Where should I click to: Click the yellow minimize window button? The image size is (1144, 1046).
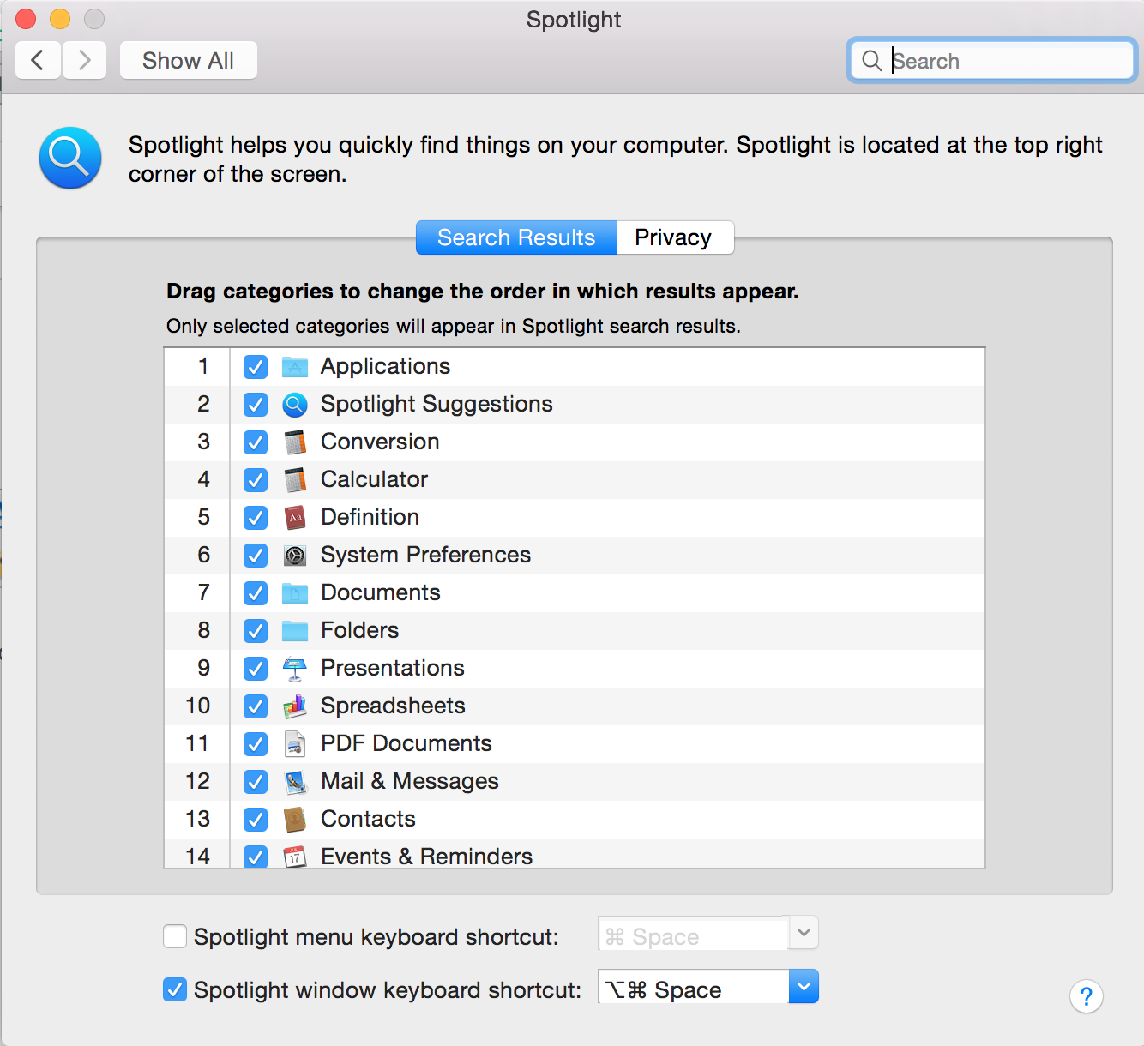(60, 19)
